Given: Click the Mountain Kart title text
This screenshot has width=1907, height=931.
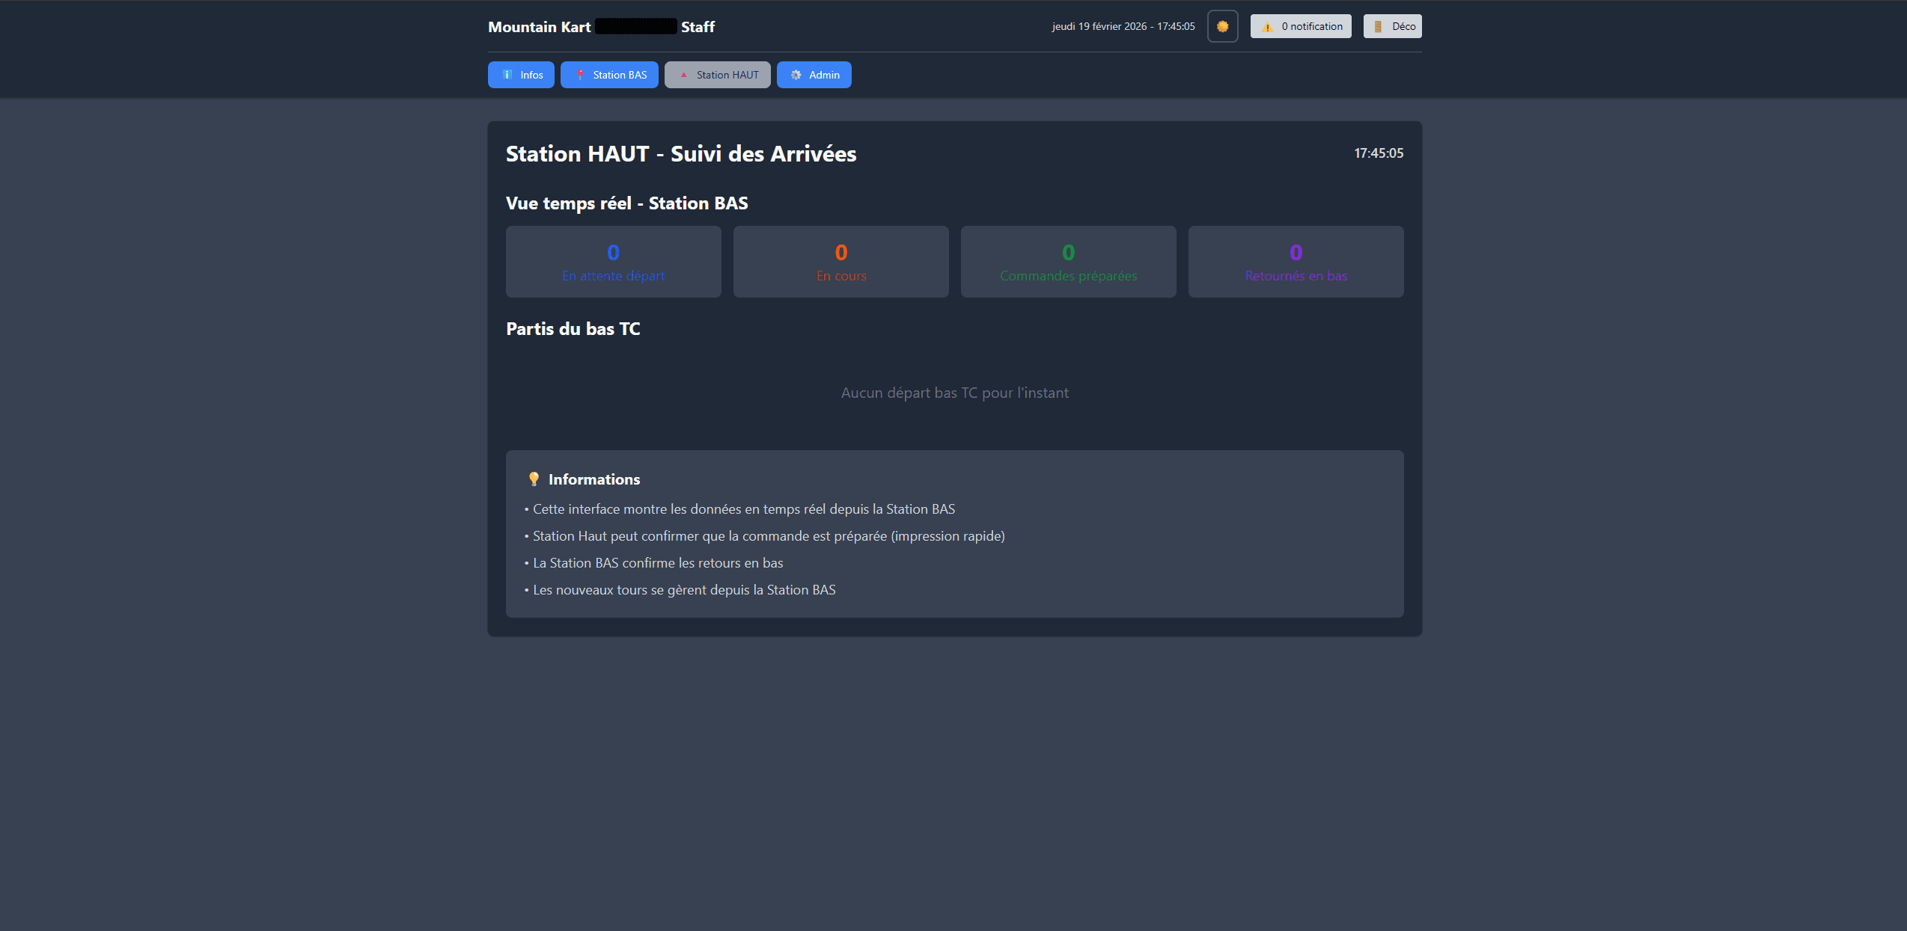Looking at the screenshot, I should [539, 27].
